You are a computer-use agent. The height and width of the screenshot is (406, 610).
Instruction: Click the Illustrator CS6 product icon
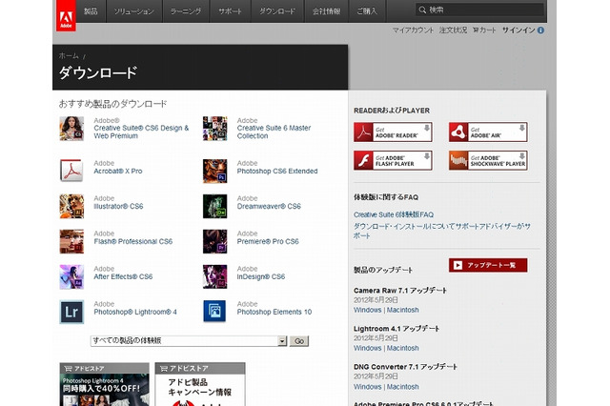72,206
